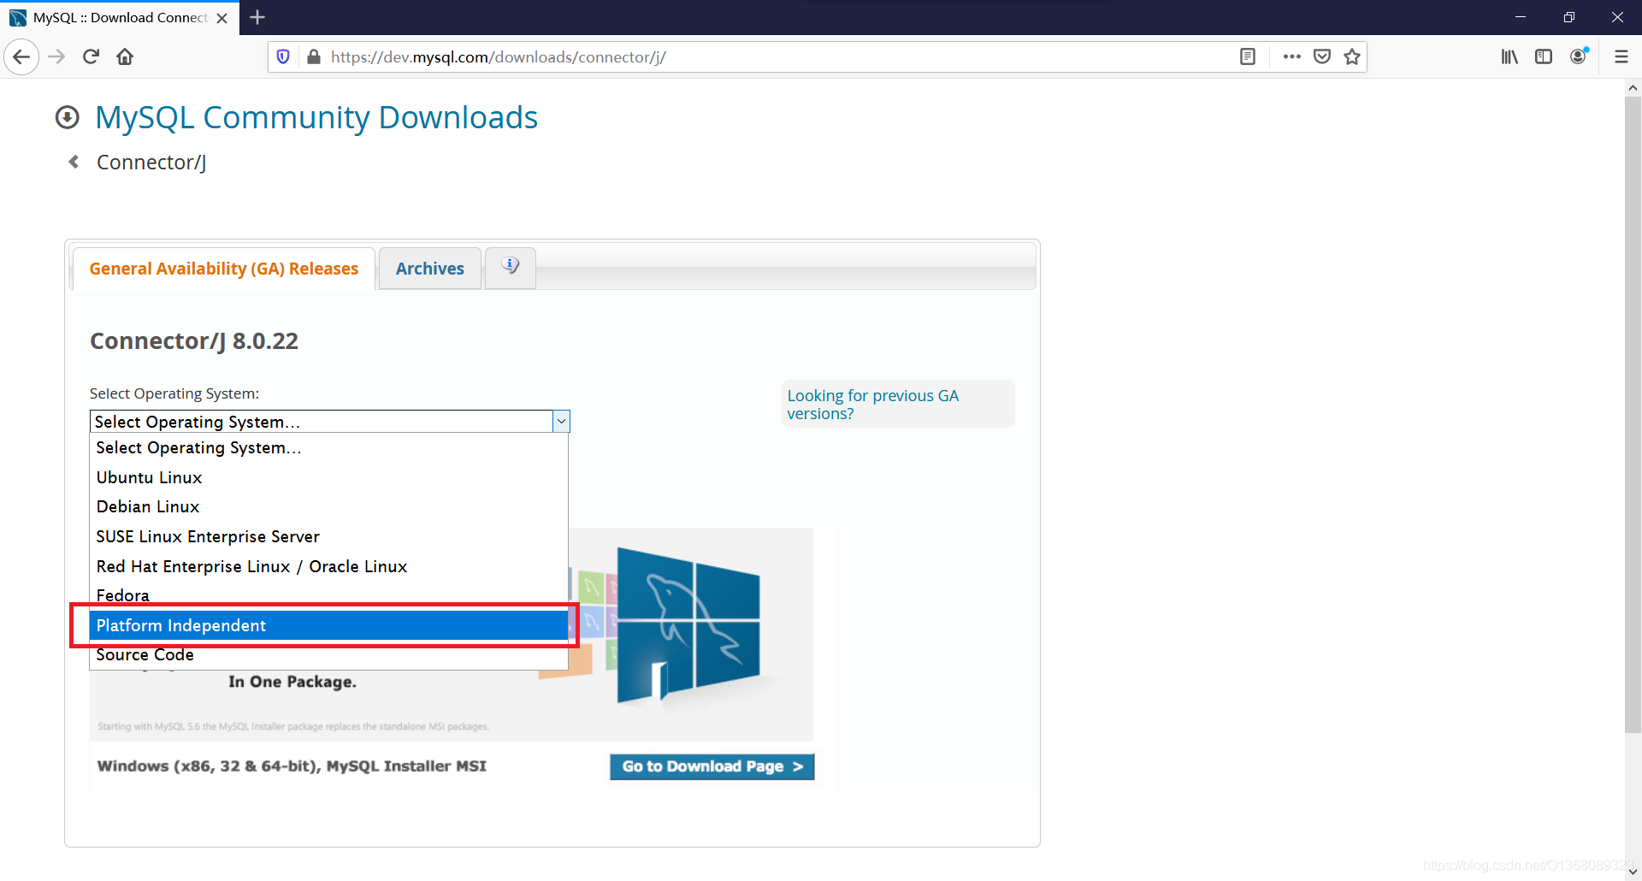Click the browser Back arrow button

click(x=21, y=57)
